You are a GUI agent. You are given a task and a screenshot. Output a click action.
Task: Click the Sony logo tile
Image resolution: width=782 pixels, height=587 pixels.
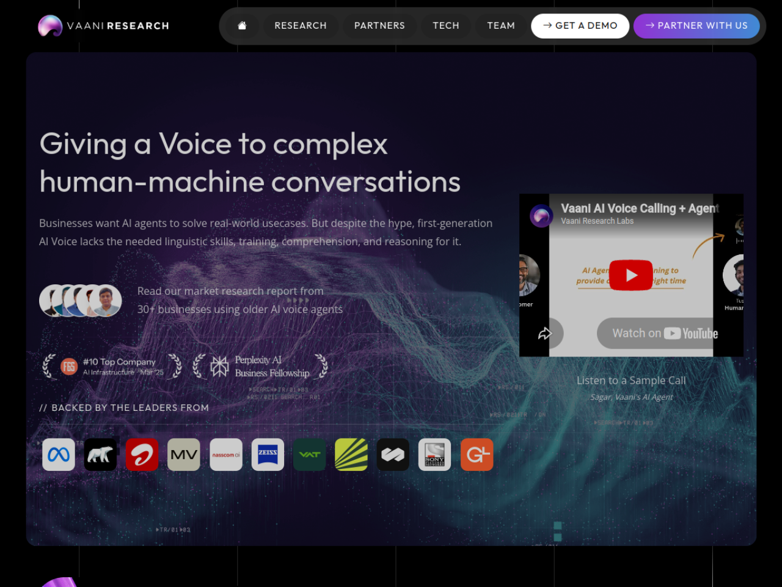434,454
